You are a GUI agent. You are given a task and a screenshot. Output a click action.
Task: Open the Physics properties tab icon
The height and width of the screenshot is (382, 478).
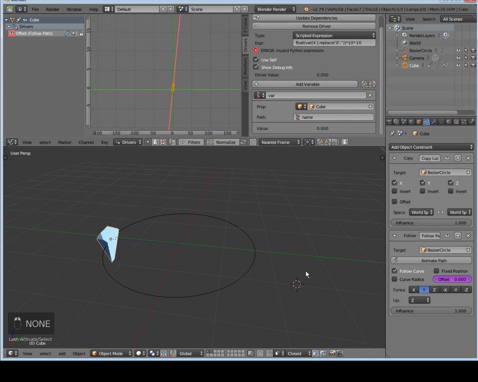[471, 122]
